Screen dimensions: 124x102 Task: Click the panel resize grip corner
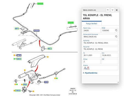(118, 82)
